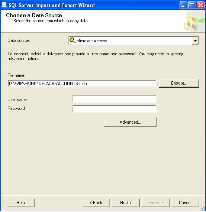206x212 pixels.
Task: Click the wizard title bar icon
Action: point(4,5)
